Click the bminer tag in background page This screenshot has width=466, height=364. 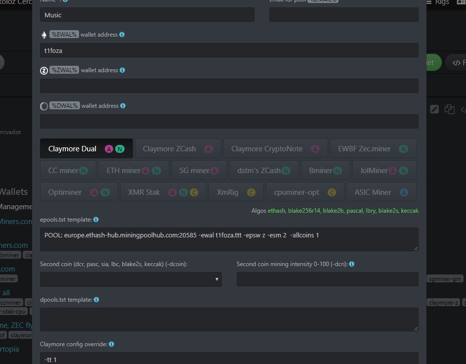point(10,255)
